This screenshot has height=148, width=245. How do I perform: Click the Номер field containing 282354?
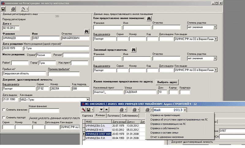(60, 89)
